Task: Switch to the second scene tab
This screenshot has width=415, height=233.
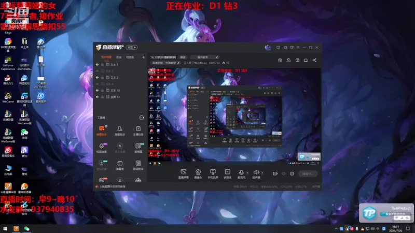Action: click(x=119, y=57)
